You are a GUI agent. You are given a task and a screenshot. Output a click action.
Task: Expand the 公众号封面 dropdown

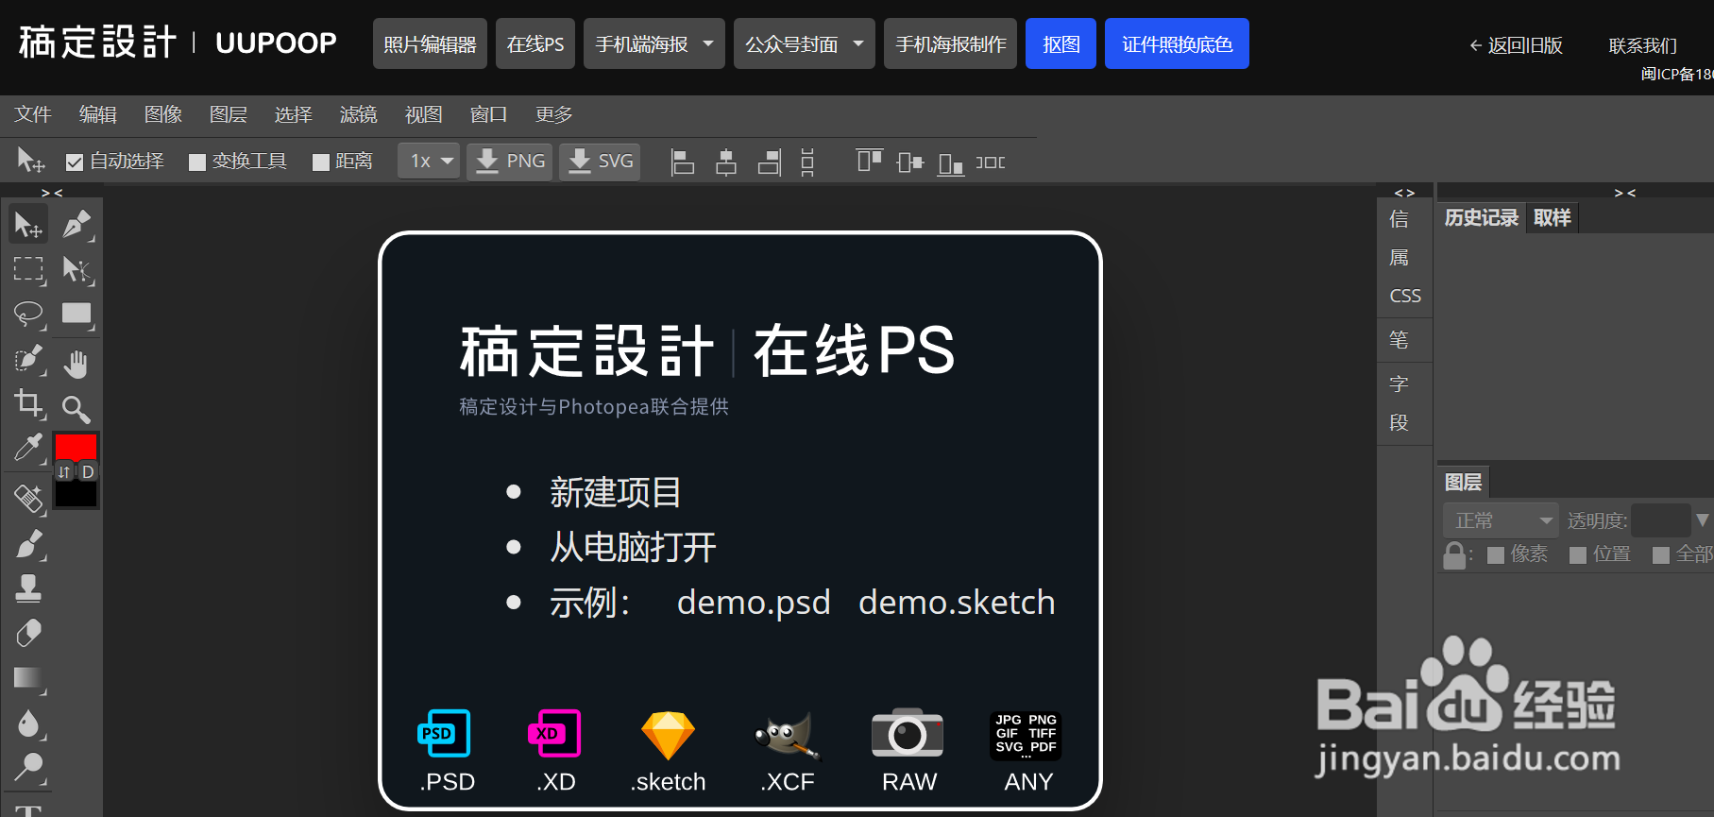pos(858,43)
